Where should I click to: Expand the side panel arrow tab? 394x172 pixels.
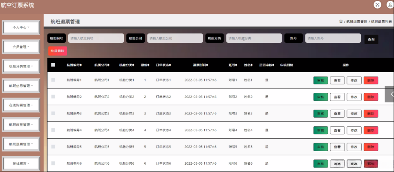click(390, 94)
